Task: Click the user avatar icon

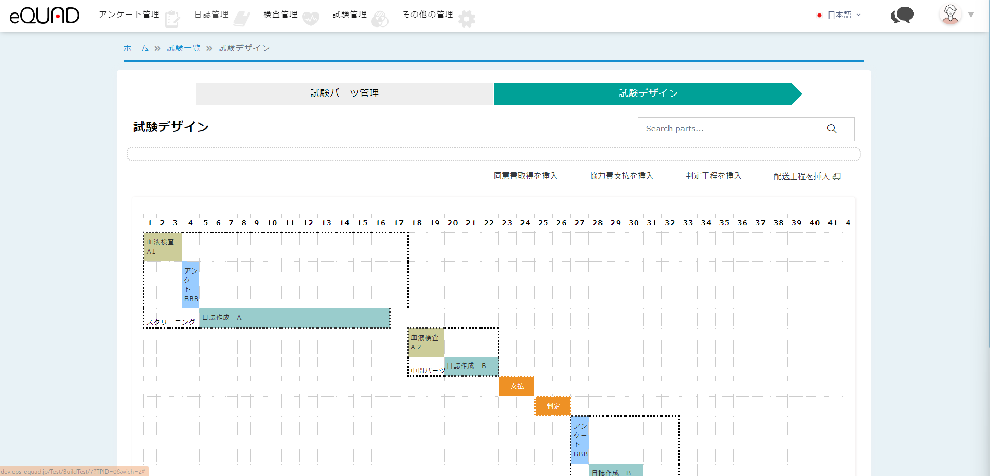Action: (950, 15)
